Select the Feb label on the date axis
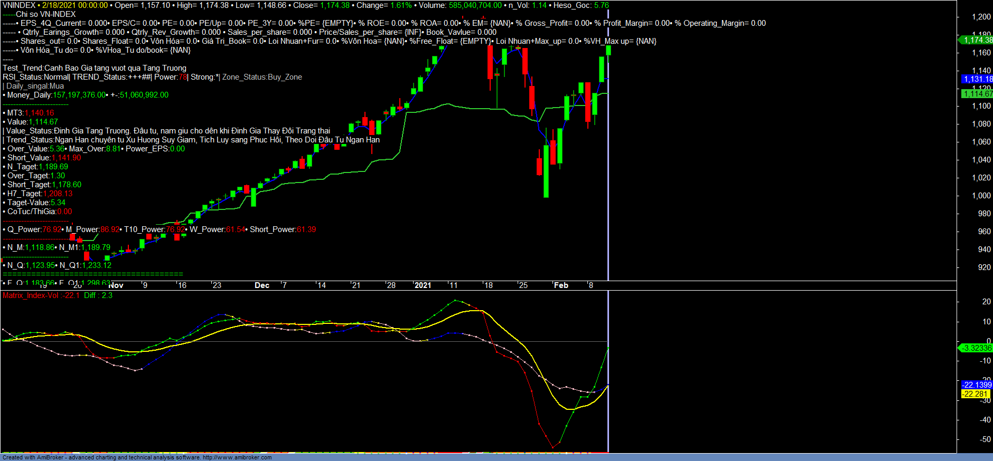Screen dimensions: 993x461 [561, 285]
